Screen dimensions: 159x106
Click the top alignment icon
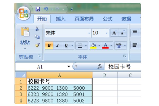point(135,32)
